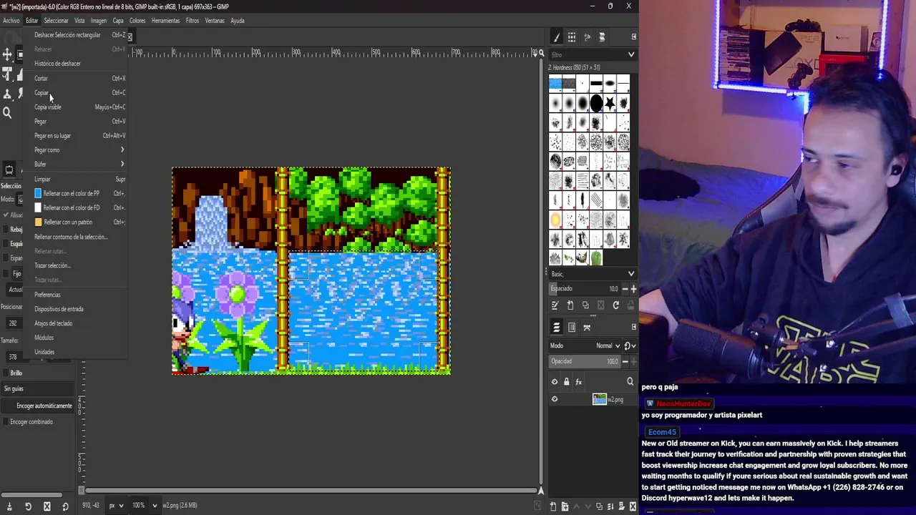
Task: Delete the layer icon at bottom right
Action: [633, 506]
